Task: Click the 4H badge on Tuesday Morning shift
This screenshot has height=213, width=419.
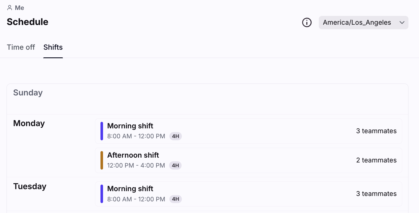Action: pyautogui.click(x=176, y=199)
